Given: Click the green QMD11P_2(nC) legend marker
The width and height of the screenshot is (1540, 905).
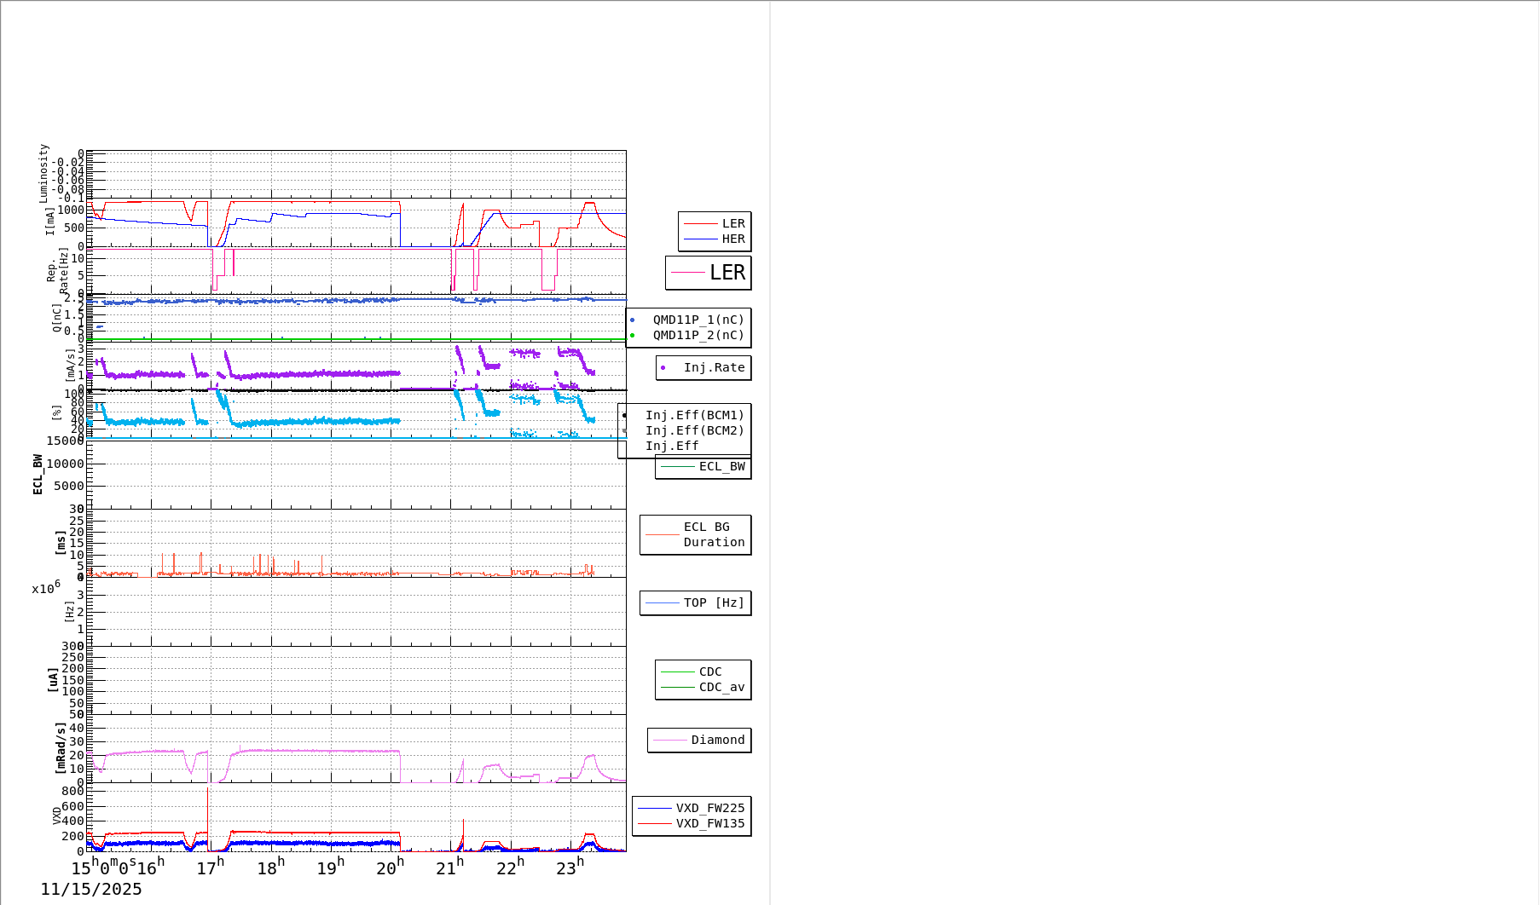Looking at the screenshot, I should (632, 336).
